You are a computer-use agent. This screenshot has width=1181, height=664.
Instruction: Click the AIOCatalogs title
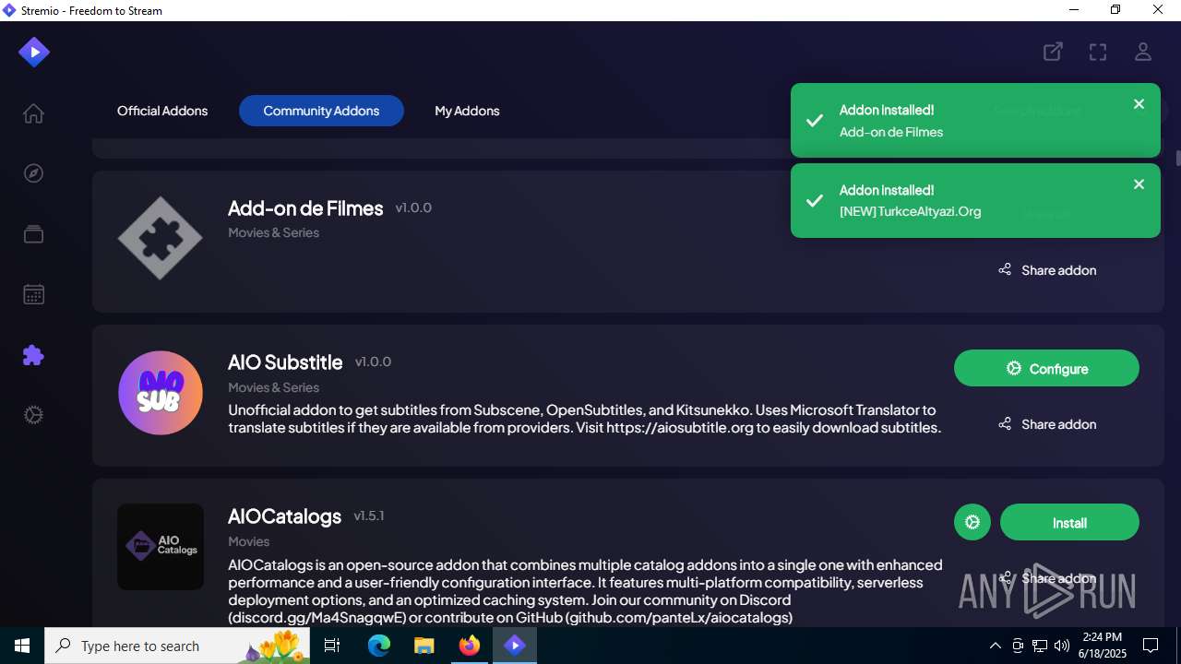284,516
